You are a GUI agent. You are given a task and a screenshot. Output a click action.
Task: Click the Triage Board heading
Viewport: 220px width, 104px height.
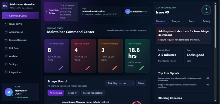pyautogui.click(x=57, y=81)
